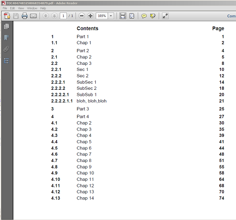The height and width of the screenshot is (220, 236).
Task: Open the File menu
Action: coord(5,8)
